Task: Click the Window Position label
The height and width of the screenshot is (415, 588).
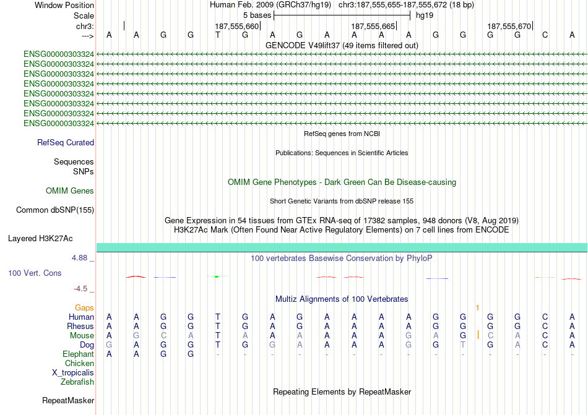Action: pos(64,5)
